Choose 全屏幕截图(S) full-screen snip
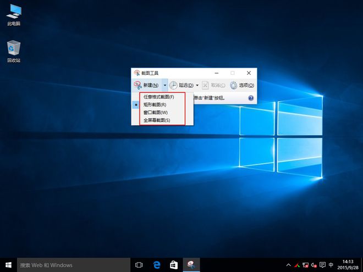This screenshot has width=363, height=272. (157, 120)
